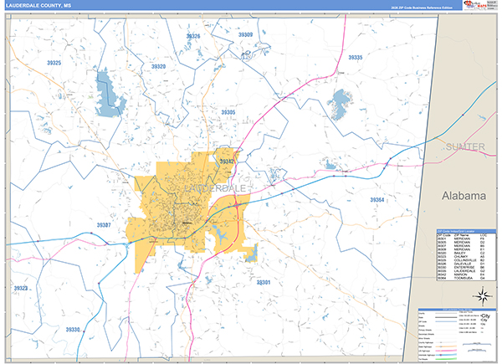Click the 39301 ZIP label on map
The image size is (502, 364).
click(x=264, y=283)
